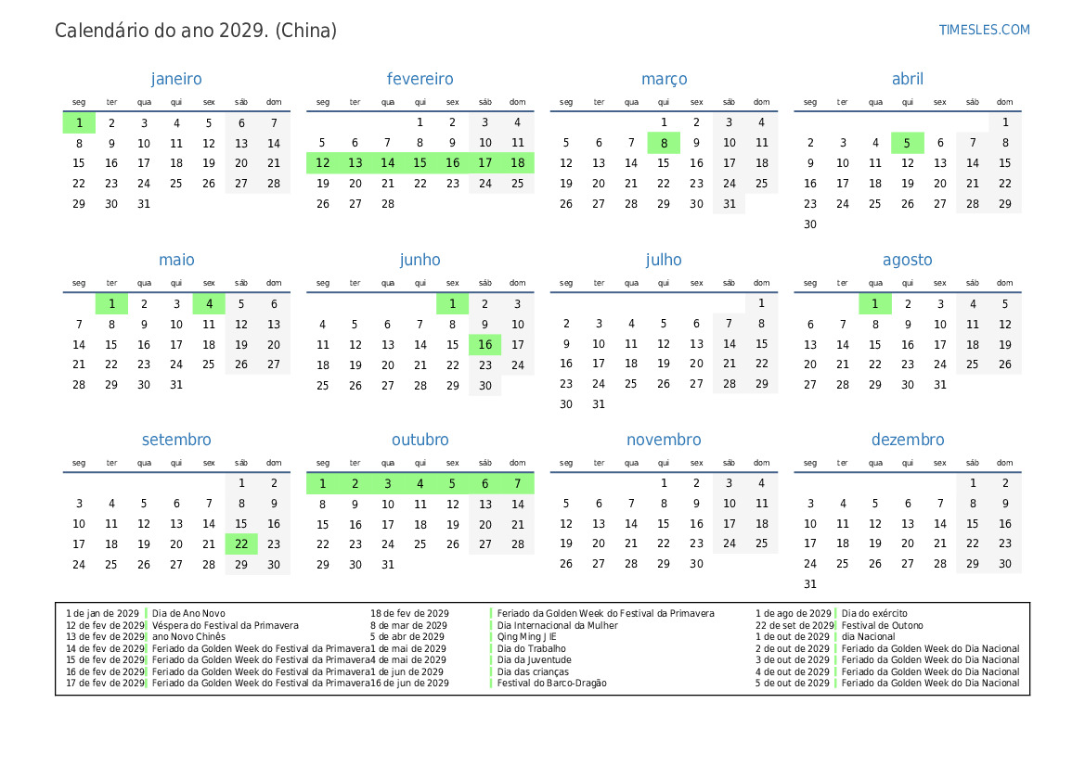Click highlighted day 1 in janeiro
This screenshot has height=767, width=1085.
click(79, 123)
